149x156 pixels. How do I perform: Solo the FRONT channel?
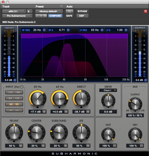pos(21,146)
